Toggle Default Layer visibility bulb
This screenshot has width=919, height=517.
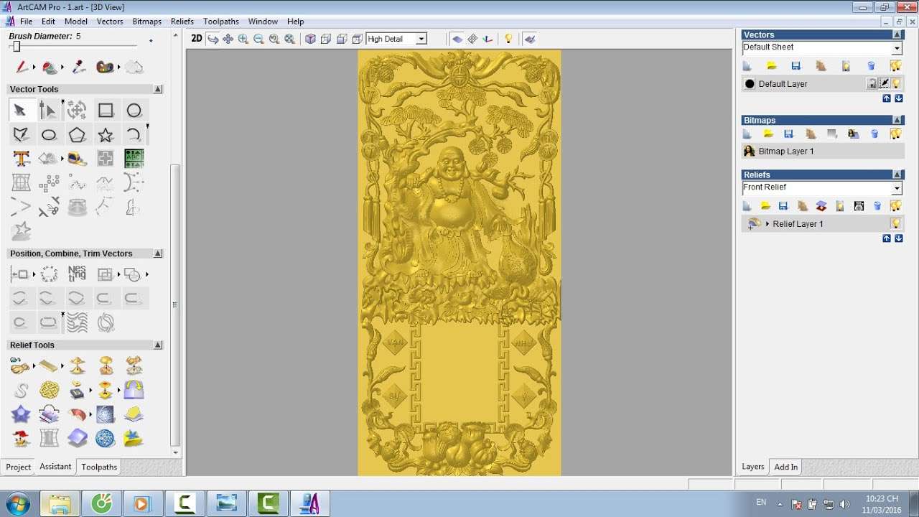point(897,84)
